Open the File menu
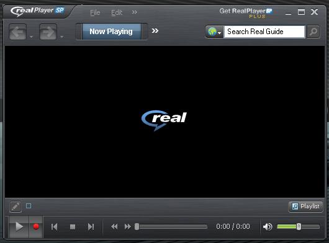The height and width of the screenshot is (243, 329). coord(95,12)
